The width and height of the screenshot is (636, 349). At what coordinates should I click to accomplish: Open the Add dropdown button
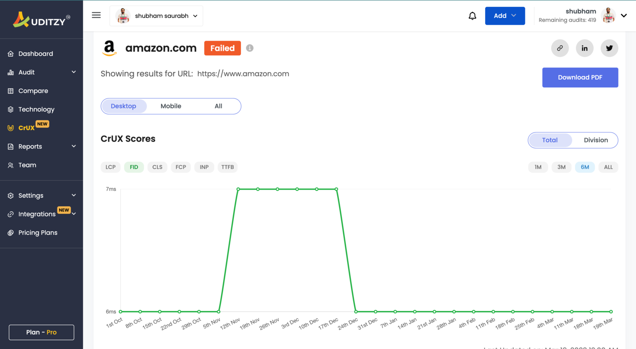[505, 16]
